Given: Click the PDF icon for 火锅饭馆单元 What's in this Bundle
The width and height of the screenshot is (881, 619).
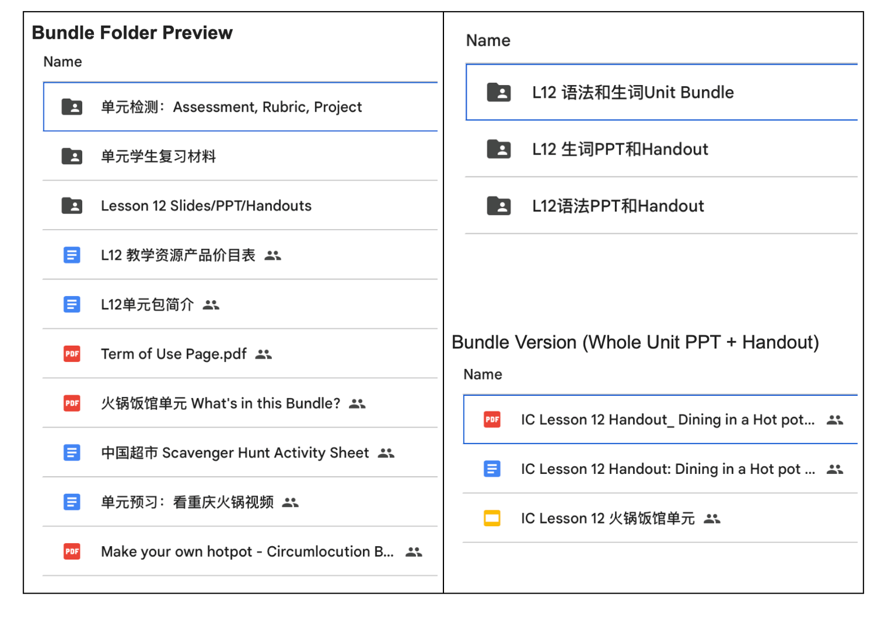Looking at the screenshot, I should [72, 403].
